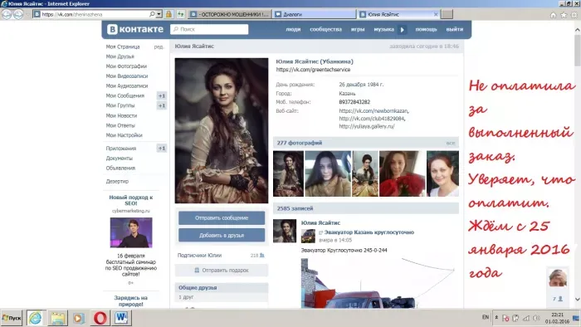Open музыка in VK header
Image resolution: width=581 pixels, height=327 pixels.
point(383,29)
